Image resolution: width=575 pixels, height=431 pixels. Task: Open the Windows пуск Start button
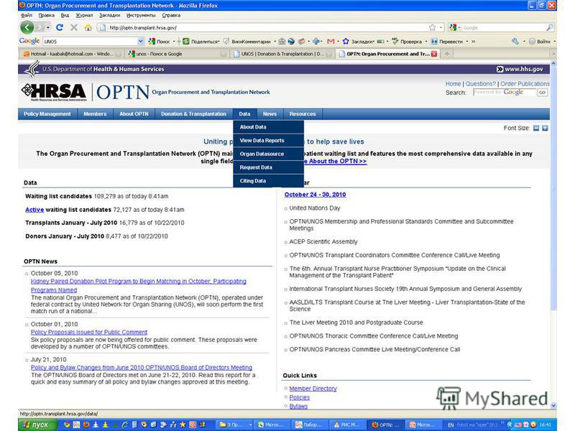point(38,425)
